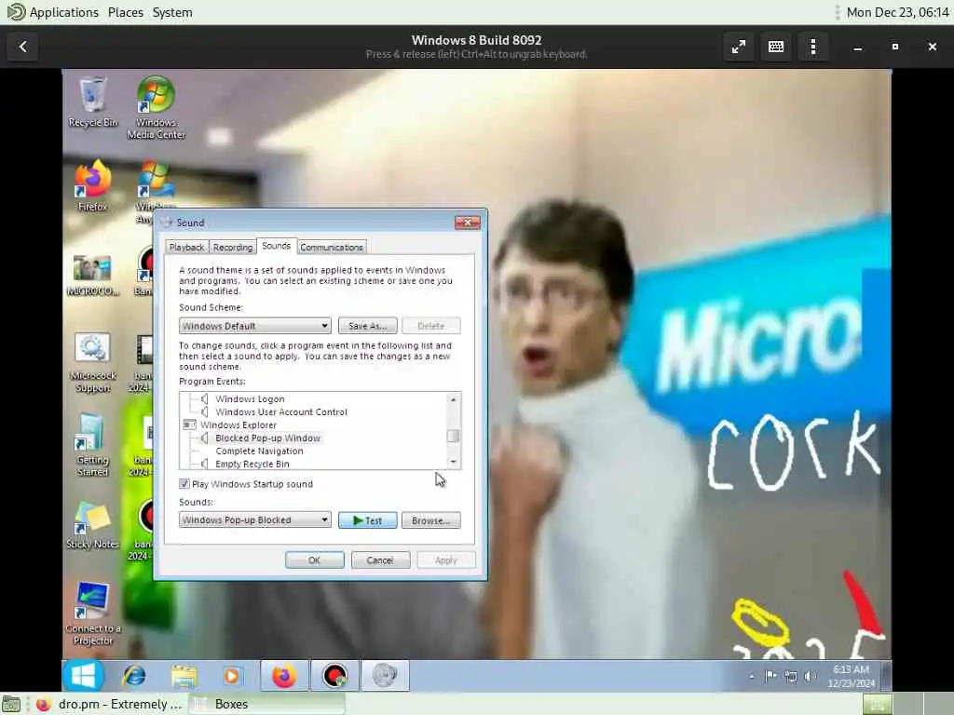Click the Program Events scroll up arrow

tap(453, 399)
